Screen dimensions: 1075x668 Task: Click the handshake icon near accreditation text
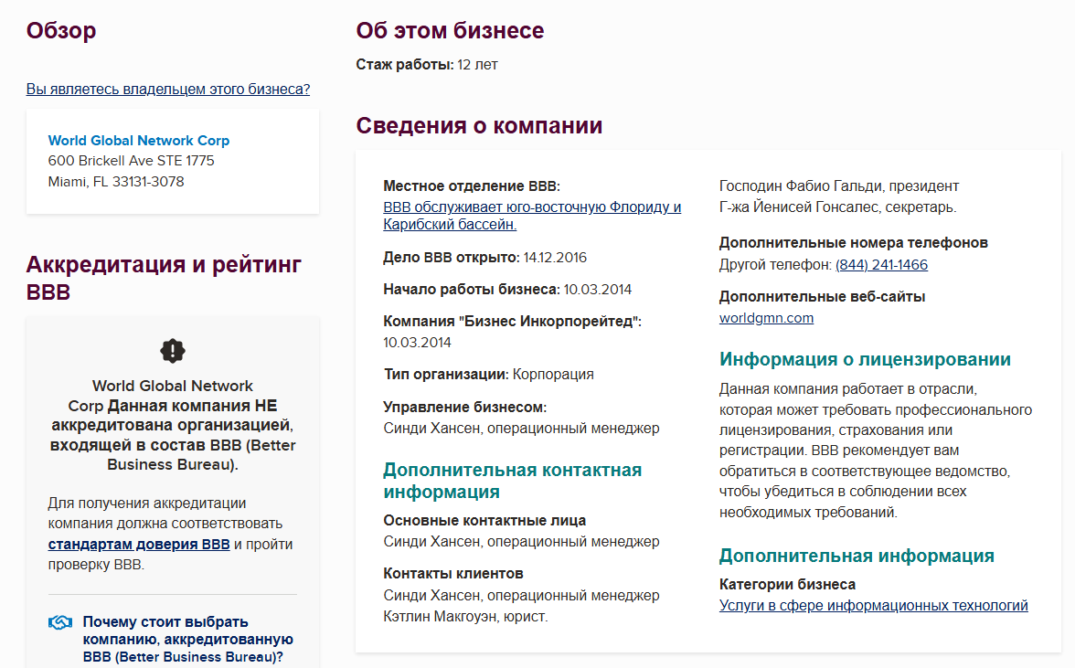60,622
